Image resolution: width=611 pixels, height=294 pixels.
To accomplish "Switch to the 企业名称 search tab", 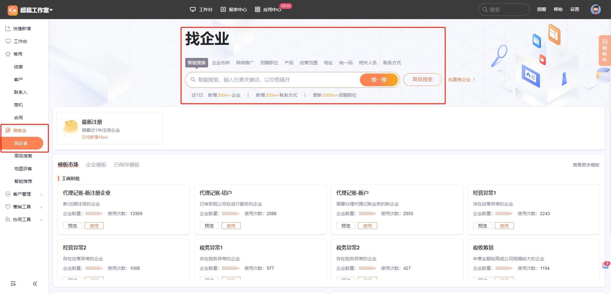I will click(x=221, y=63).
